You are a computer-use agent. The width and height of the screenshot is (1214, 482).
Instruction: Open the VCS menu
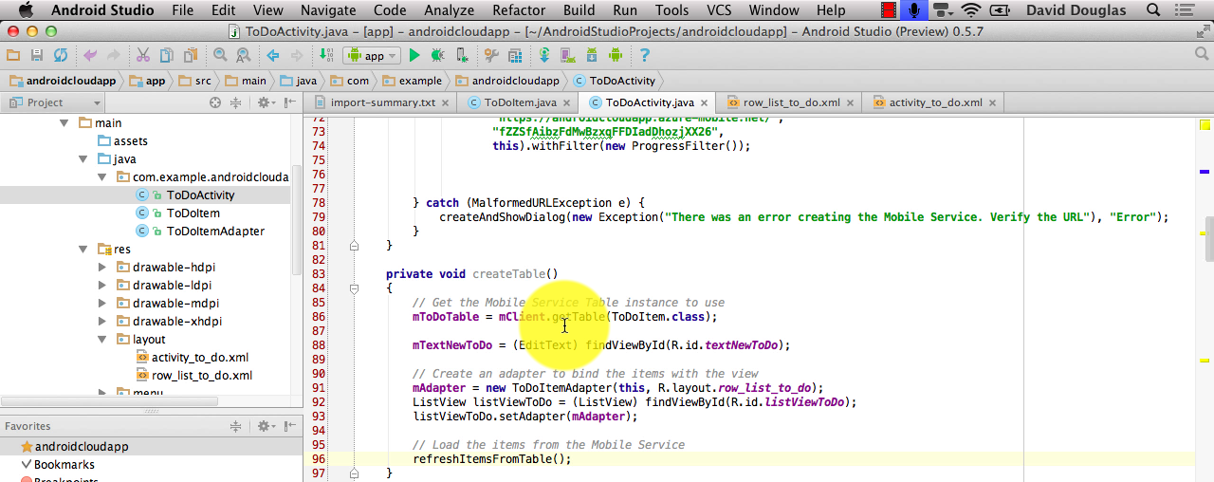(719, 10)
